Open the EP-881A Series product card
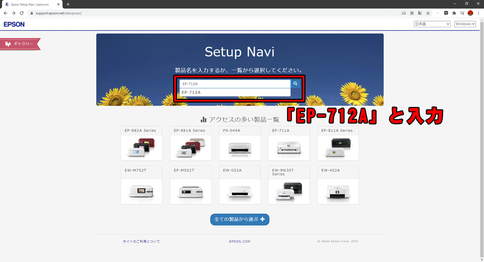This screenshot has width=484, height=262. (x=190, y=143)
